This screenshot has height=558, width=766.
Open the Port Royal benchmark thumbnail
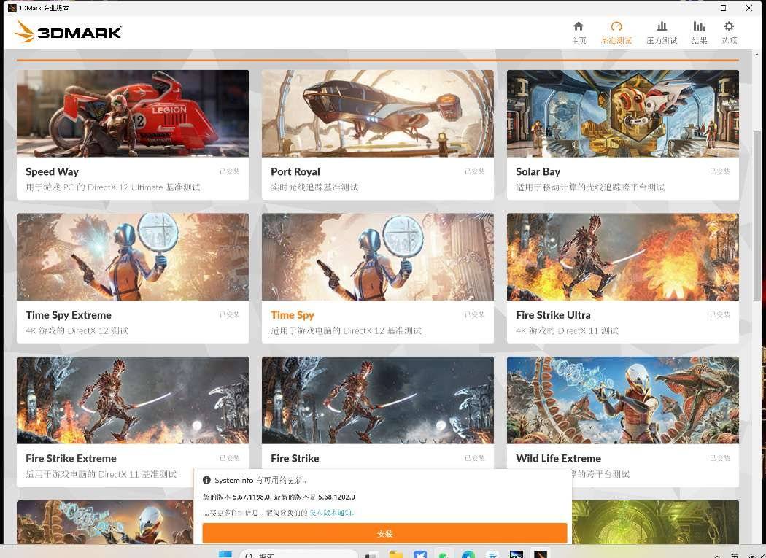click(x=378, y=113)
